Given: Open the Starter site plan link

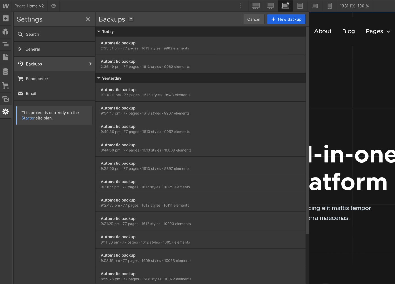Looking at the screenshot, I should (28, 118).
